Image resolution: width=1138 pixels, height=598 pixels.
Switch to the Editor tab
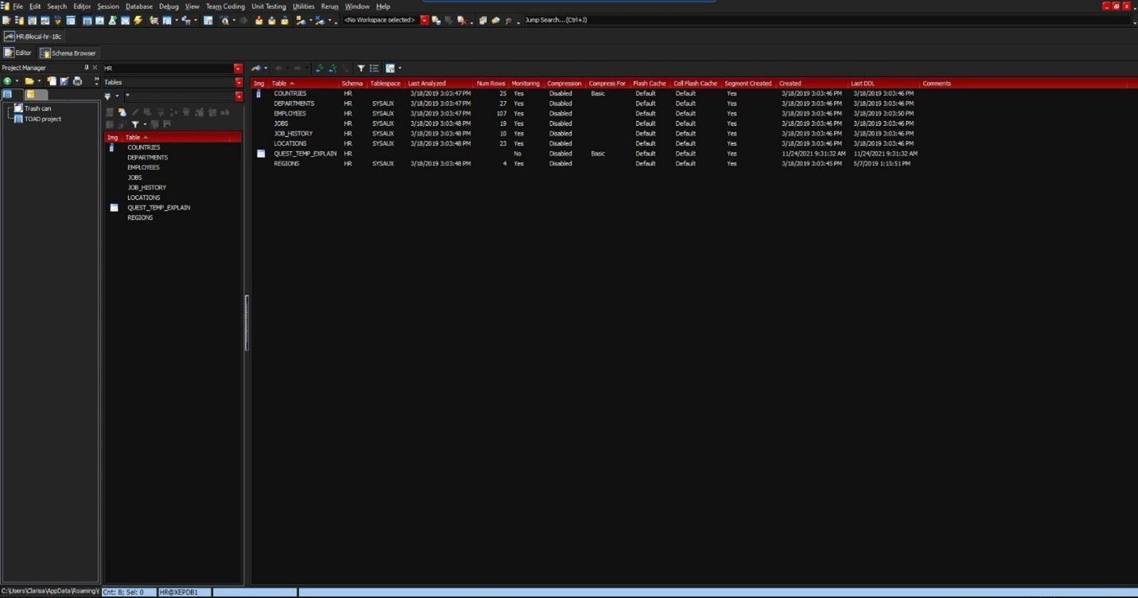click(18, 53)
